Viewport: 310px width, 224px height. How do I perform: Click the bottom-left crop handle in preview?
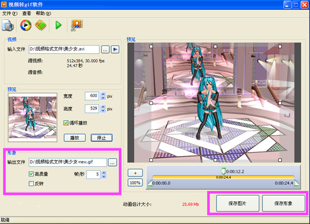(x=151, y=160)
